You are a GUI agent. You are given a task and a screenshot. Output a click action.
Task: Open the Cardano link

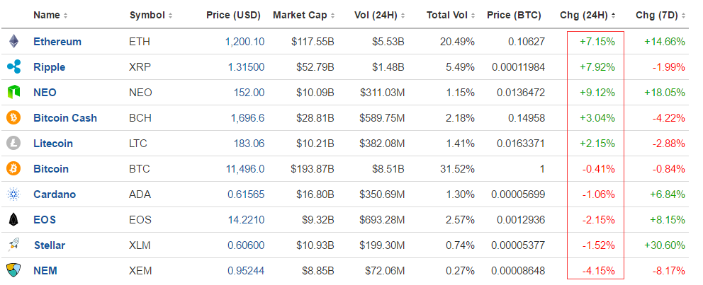coord(55,194)
